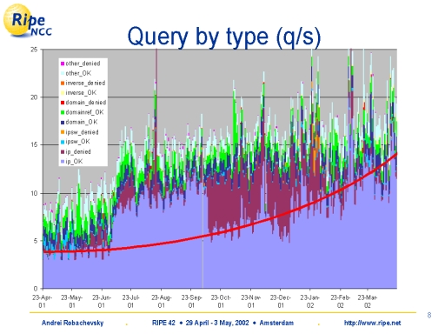Click the ipsw_denied orange legend swatch
Image resolution: width=445 pixels, height=334 pixels.
pyautogui.click(x=63, y=132)
